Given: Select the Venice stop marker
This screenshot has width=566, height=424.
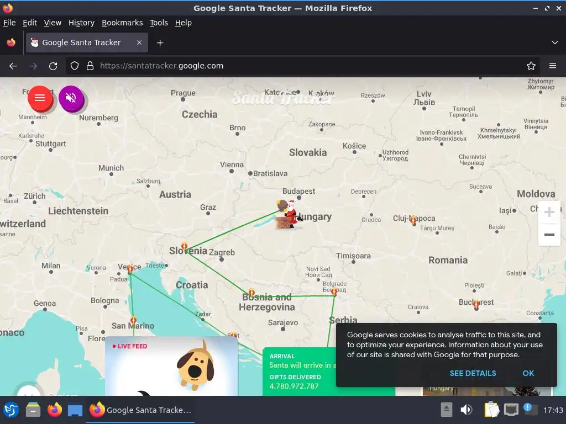Looking at the screenshot, I should (x=130, y=269).
